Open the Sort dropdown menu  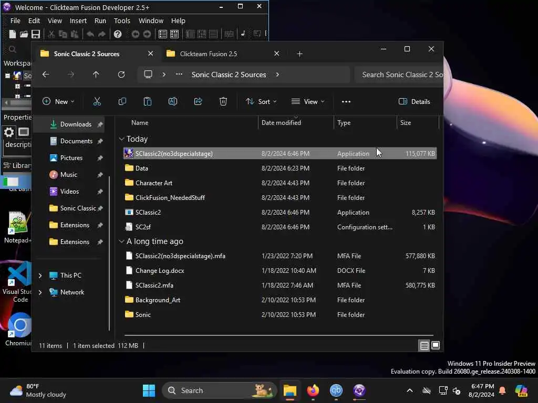(261, 101)
